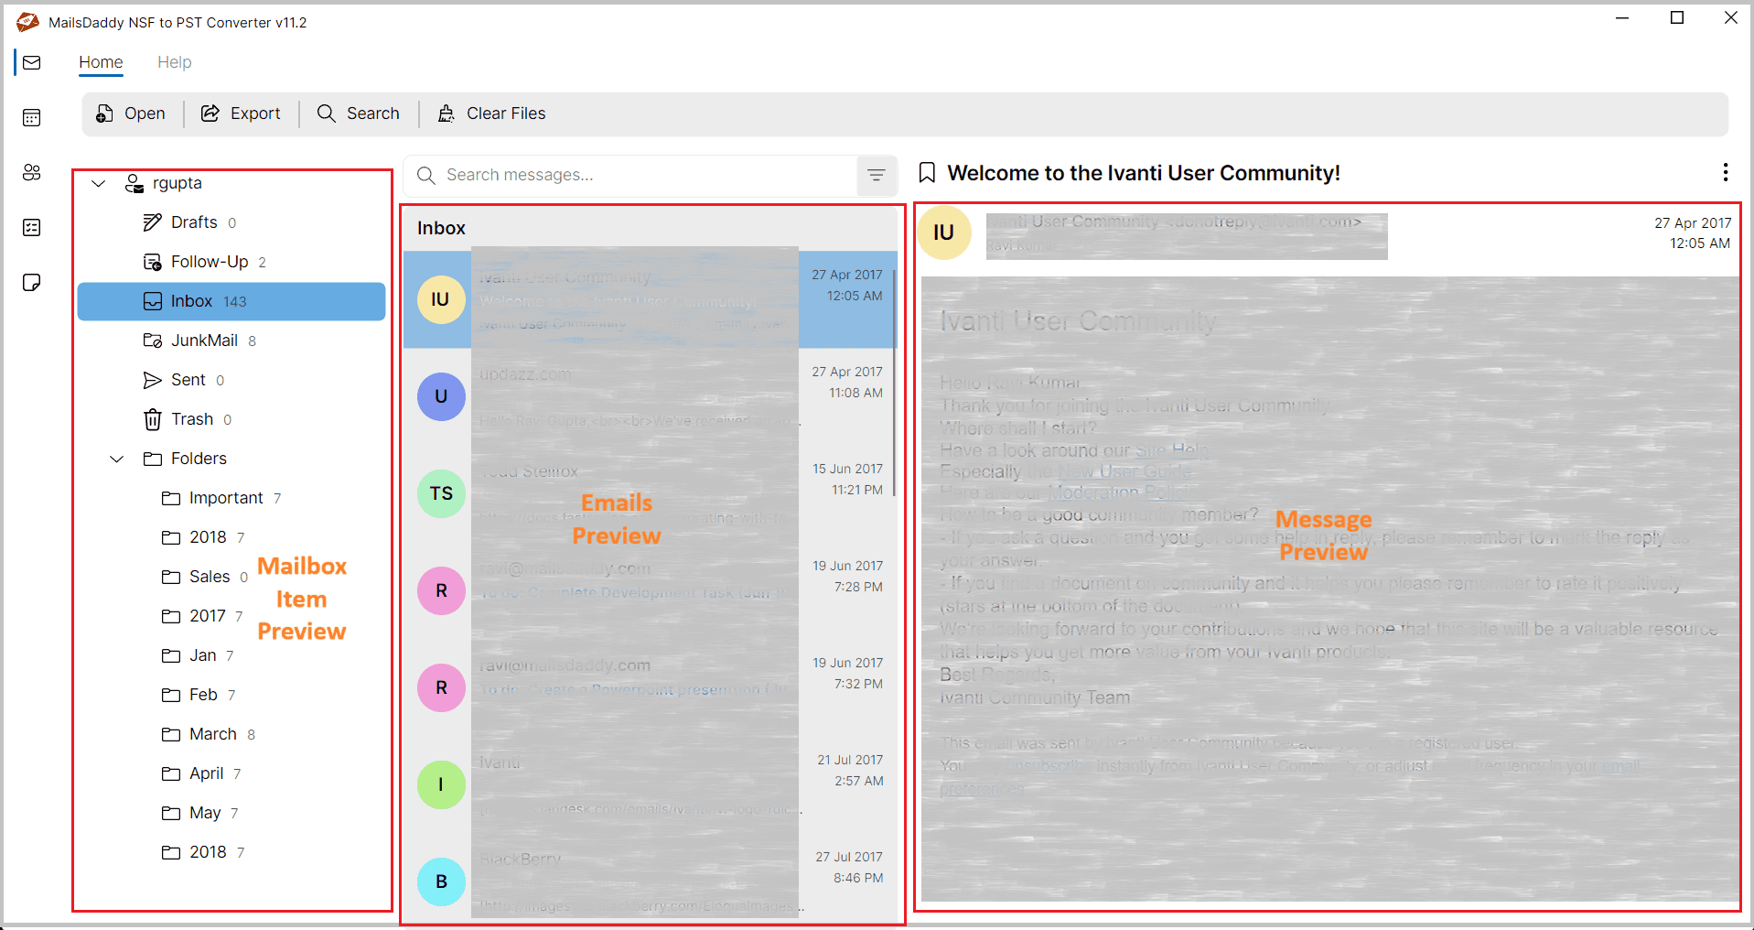This screenshot has width=1754, height=930.
Task: Select the Sent folder
Action: pos(231,380)
